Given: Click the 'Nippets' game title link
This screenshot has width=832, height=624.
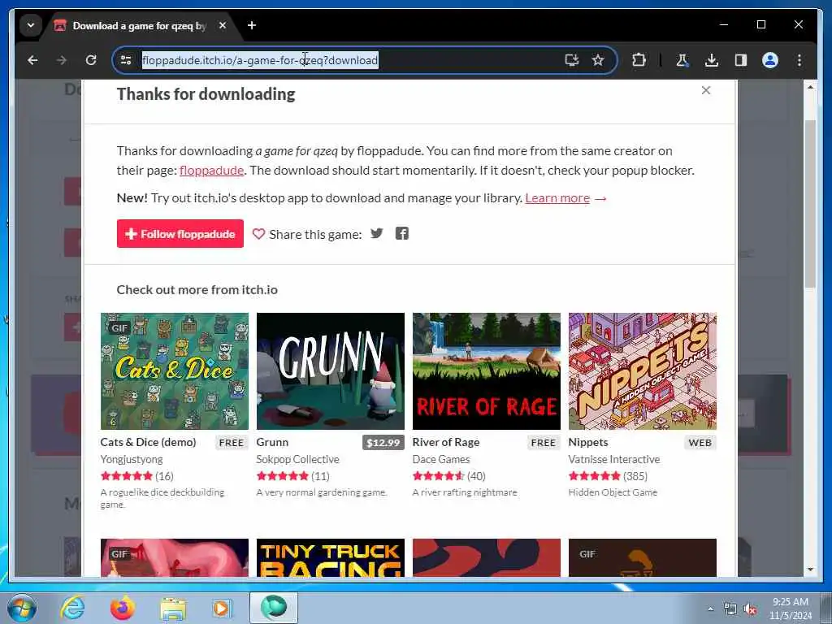Looking at the screenshot, I should (x=588, y=442).
